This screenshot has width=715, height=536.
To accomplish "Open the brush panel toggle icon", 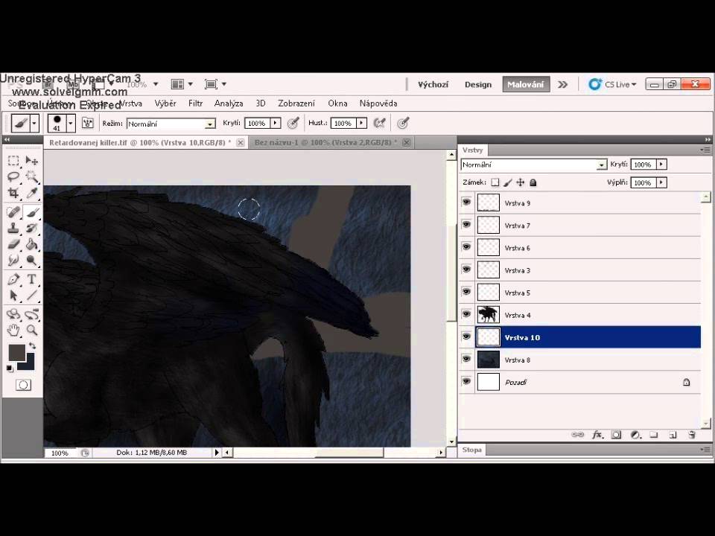I will [88, 123].
